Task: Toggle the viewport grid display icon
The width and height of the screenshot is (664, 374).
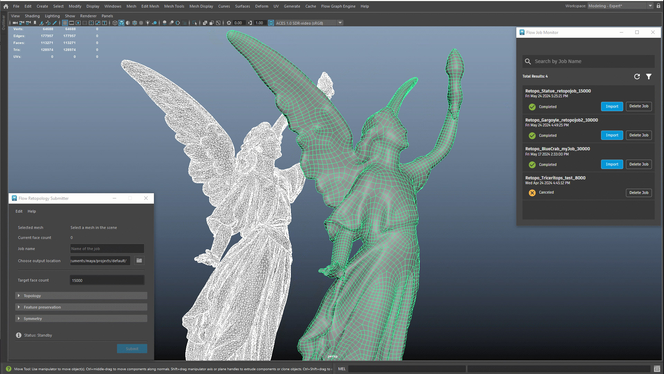Action: click(x=65, y=23)
